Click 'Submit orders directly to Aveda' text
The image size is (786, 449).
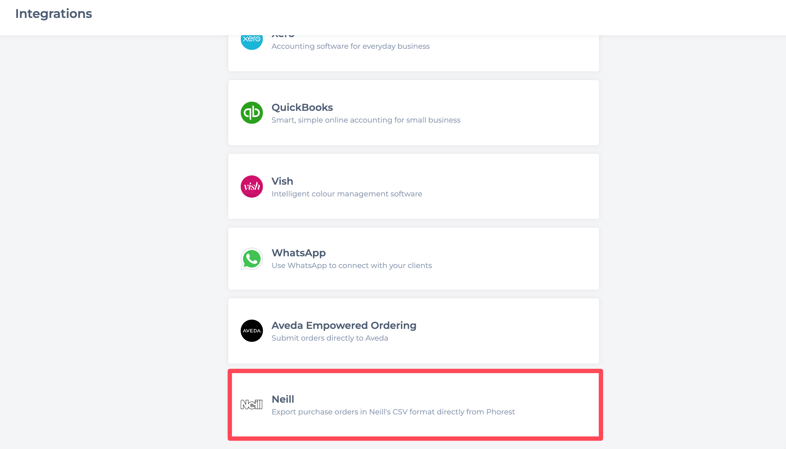[x=330, y=338]
